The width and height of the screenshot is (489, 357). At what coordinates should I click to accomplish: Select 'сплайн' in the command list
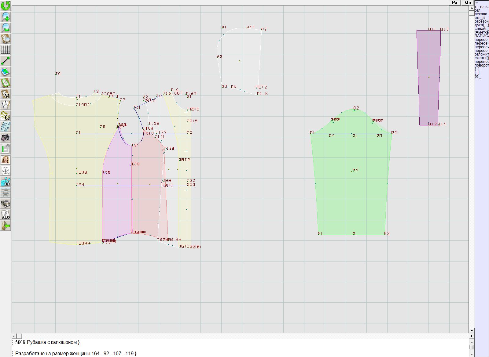[x=481, y=29]
